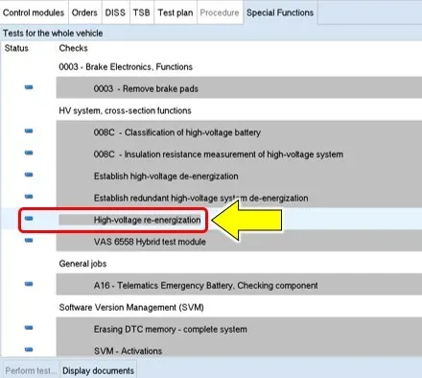Click the 0003 - Brake Electronics, Functions heading
422x378 pixels.
[126, 67]
